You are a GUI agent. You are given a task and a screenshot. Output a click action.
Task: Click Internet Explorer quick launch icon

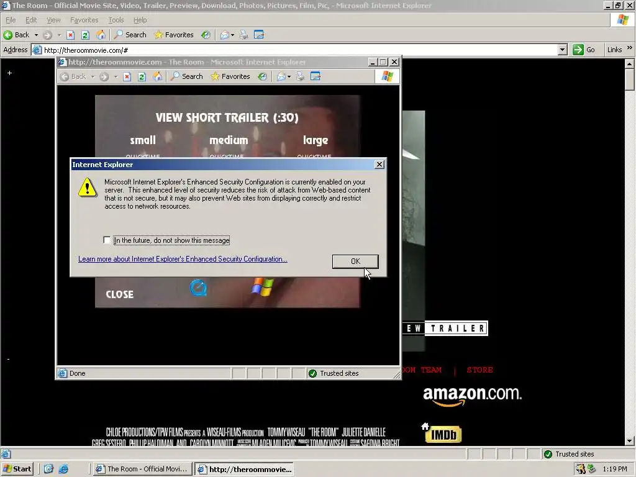click(x=63, y=469)
